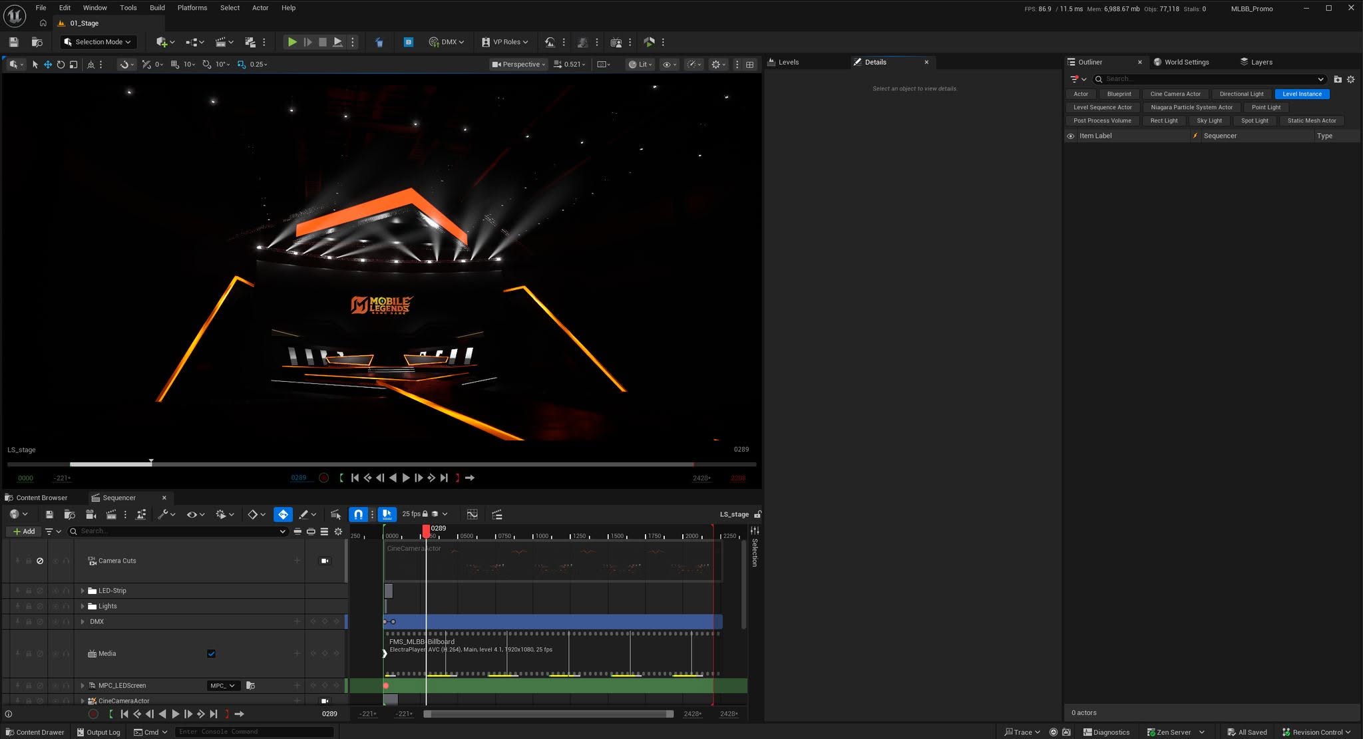Save the current level with toolbar disk icon

point(13,42)
